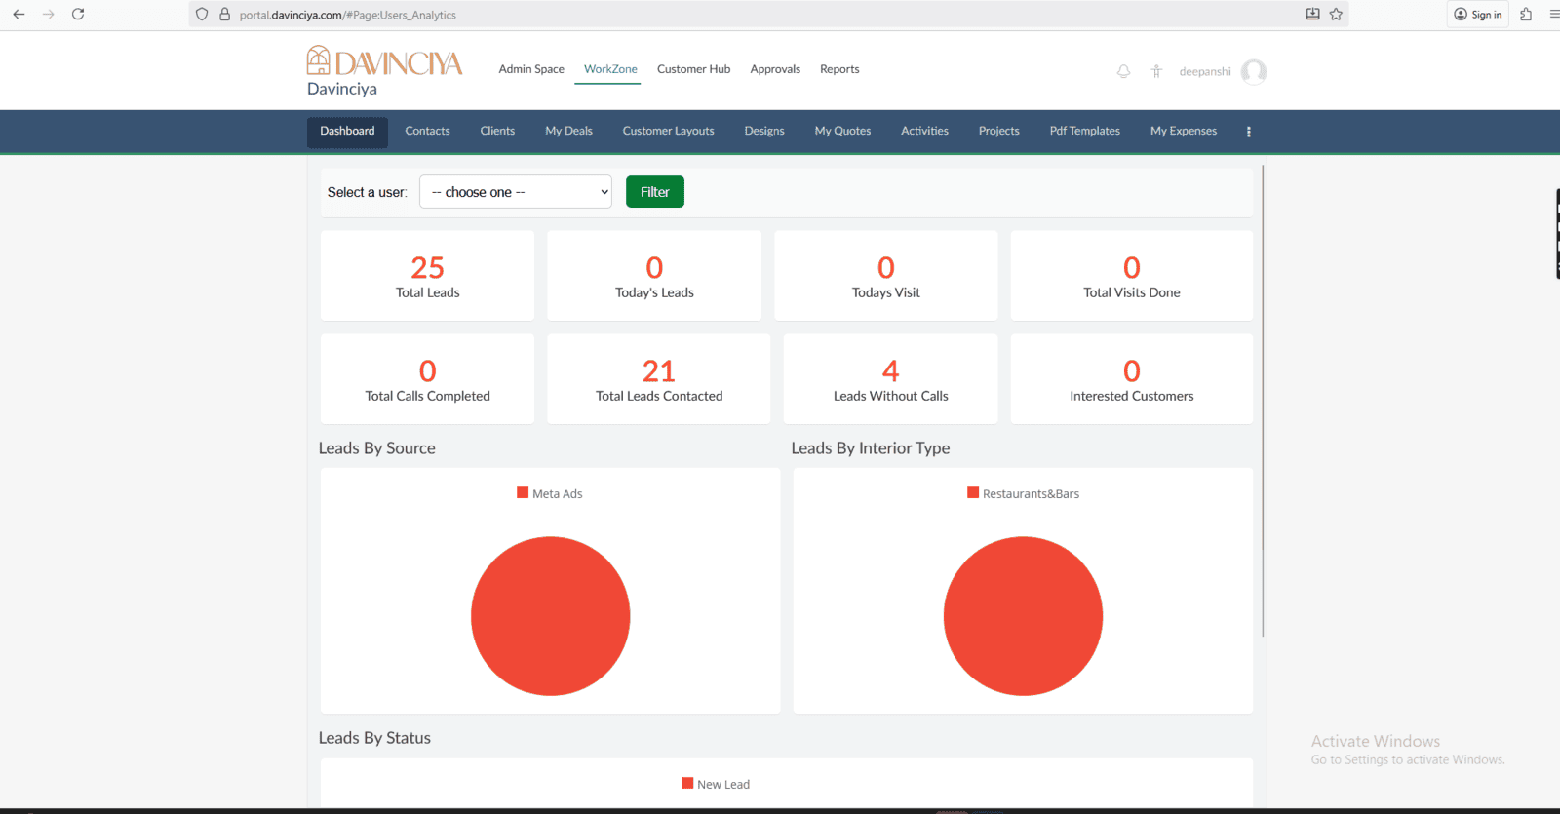Open the notifications bell icon
This screenshot has height=814, width=1560.
click(1123, 71)
